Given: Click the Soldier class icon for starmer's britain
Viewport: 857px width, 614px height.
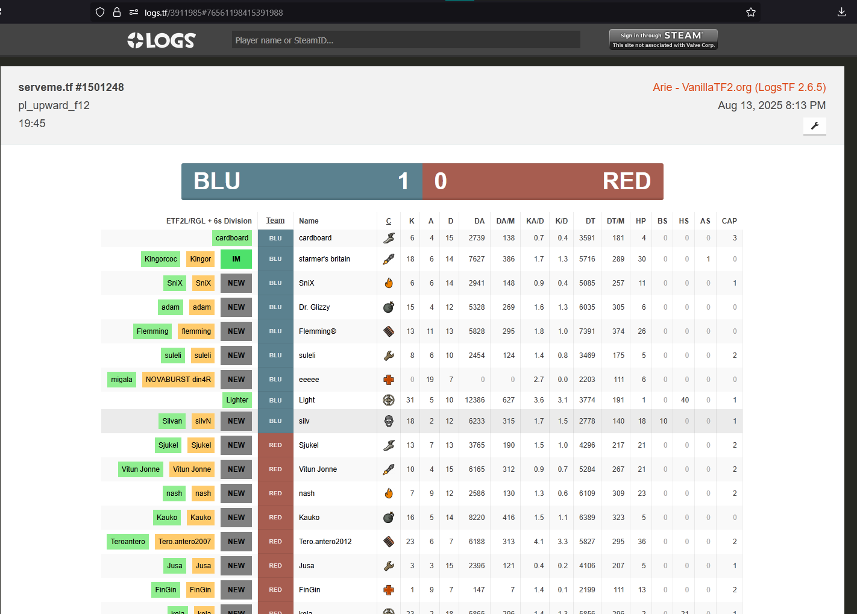Looking at the screenshot, I should [x=389, y=259].
